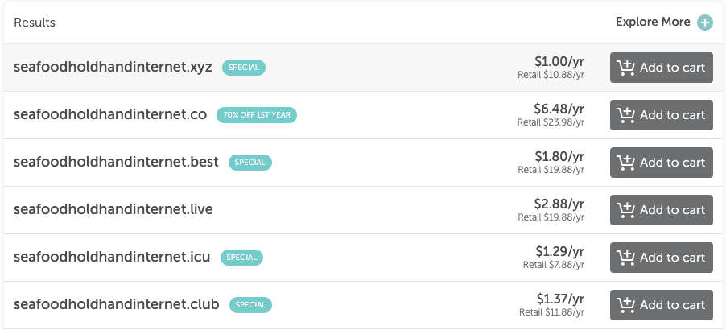Click the $2.88/yr price for .live
This screenshot has height=330, width=726.
tap(559, 204)
